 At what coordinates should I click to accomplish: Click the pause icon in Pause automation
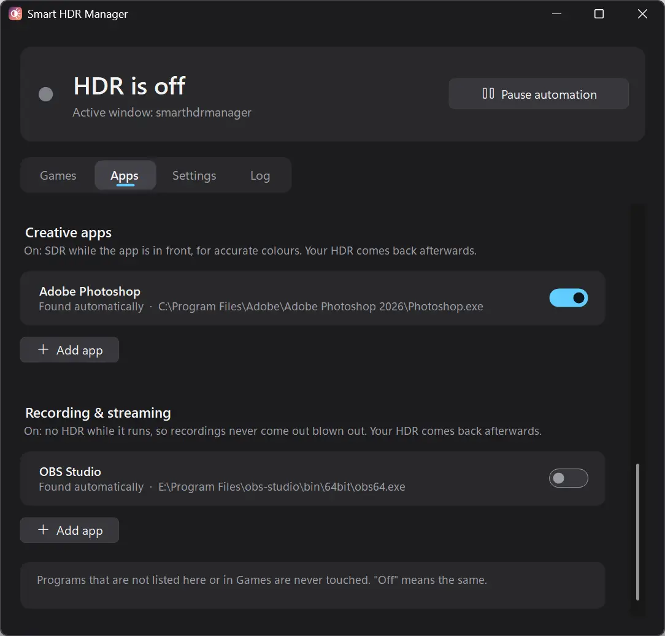(488, 93)
